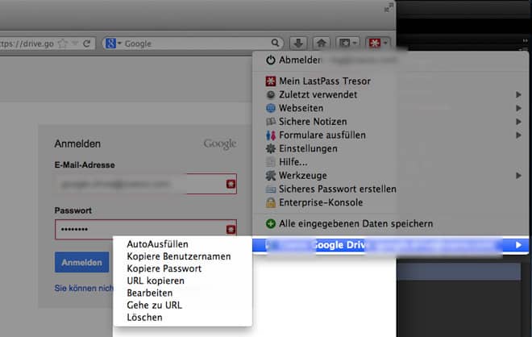532x337 pixels.
Task: Click the Einstellungen gear icon
Action: point(270,148)
